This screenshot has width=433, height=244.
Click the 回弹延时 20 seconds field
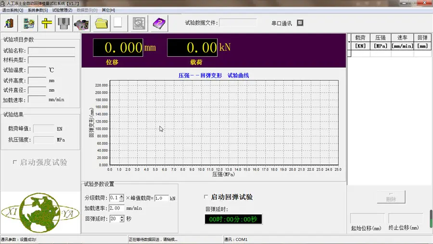pyautogui.click(x=115, y=219)
